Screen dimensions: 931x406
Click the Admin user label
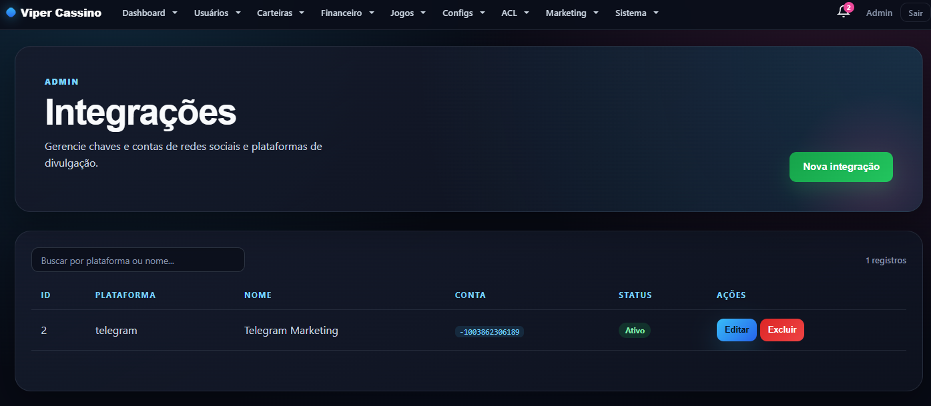[879, 13]
